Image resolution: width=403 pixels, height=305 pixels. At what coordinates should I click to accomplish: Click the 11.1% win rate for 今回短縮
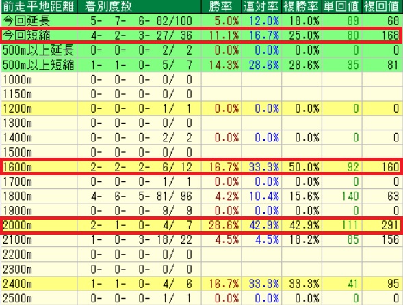[x=224, y=35]
